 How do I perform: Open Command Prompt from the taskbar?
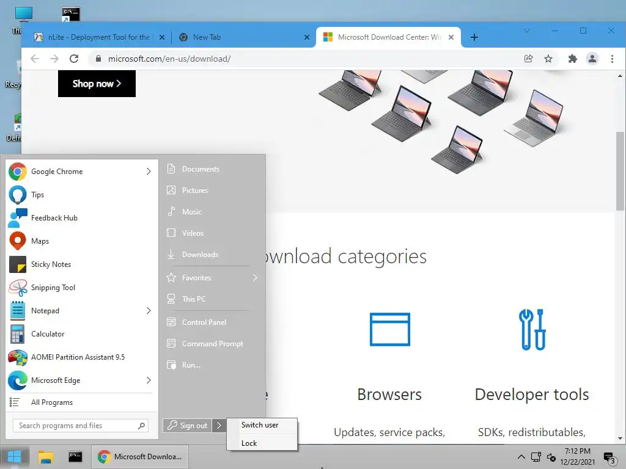75,457
